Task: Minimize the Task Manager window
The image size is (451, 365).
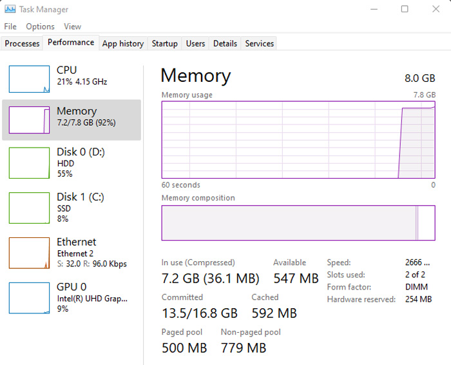Action: [x=374, y=9]
